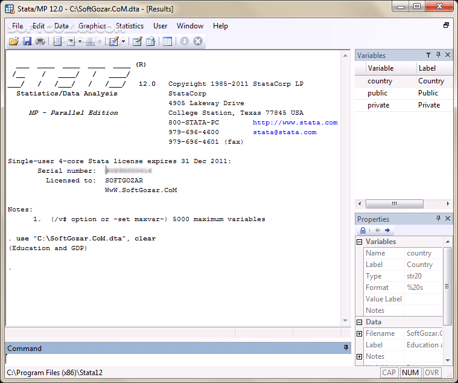Viewport: 458px width, 383px height.
Task: Expand the Filename property row
Action: click(360, 333)
